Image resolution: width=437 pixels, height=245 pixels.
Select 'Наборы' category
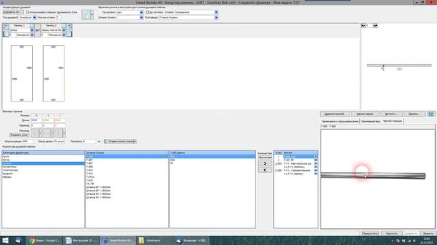click(x=43, y=177)
